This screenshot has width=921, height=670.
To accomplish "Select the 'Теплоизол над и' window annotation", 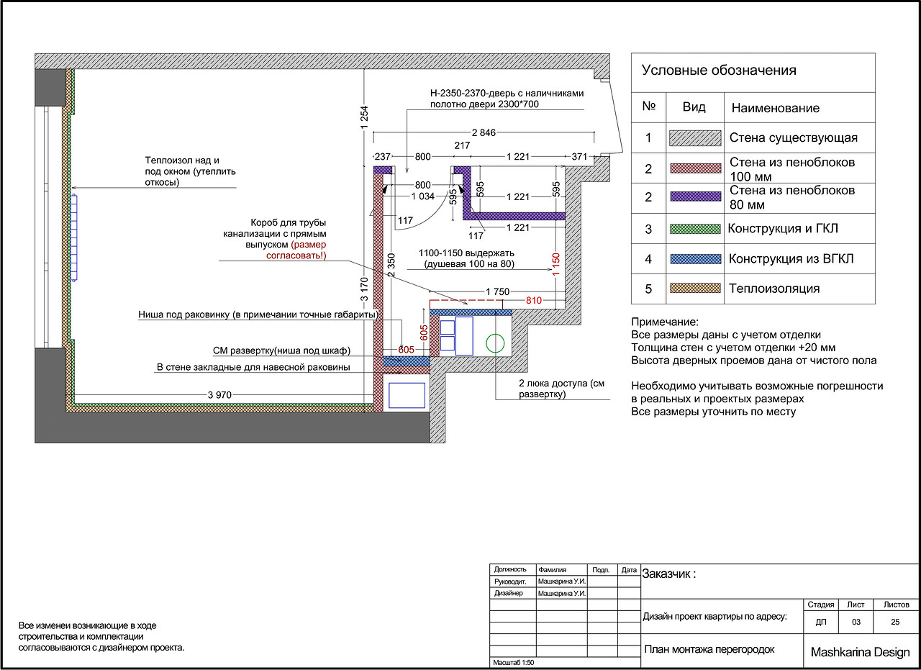I will pyautogui.click(x=181, y=160).
